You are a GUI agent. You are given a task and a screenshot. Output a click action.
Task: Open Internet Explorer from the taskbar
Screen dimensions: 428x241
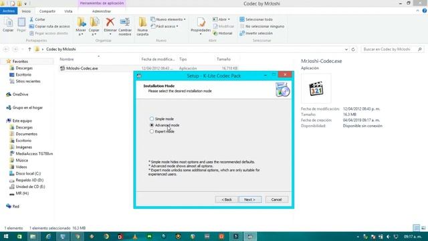[48, 236]
